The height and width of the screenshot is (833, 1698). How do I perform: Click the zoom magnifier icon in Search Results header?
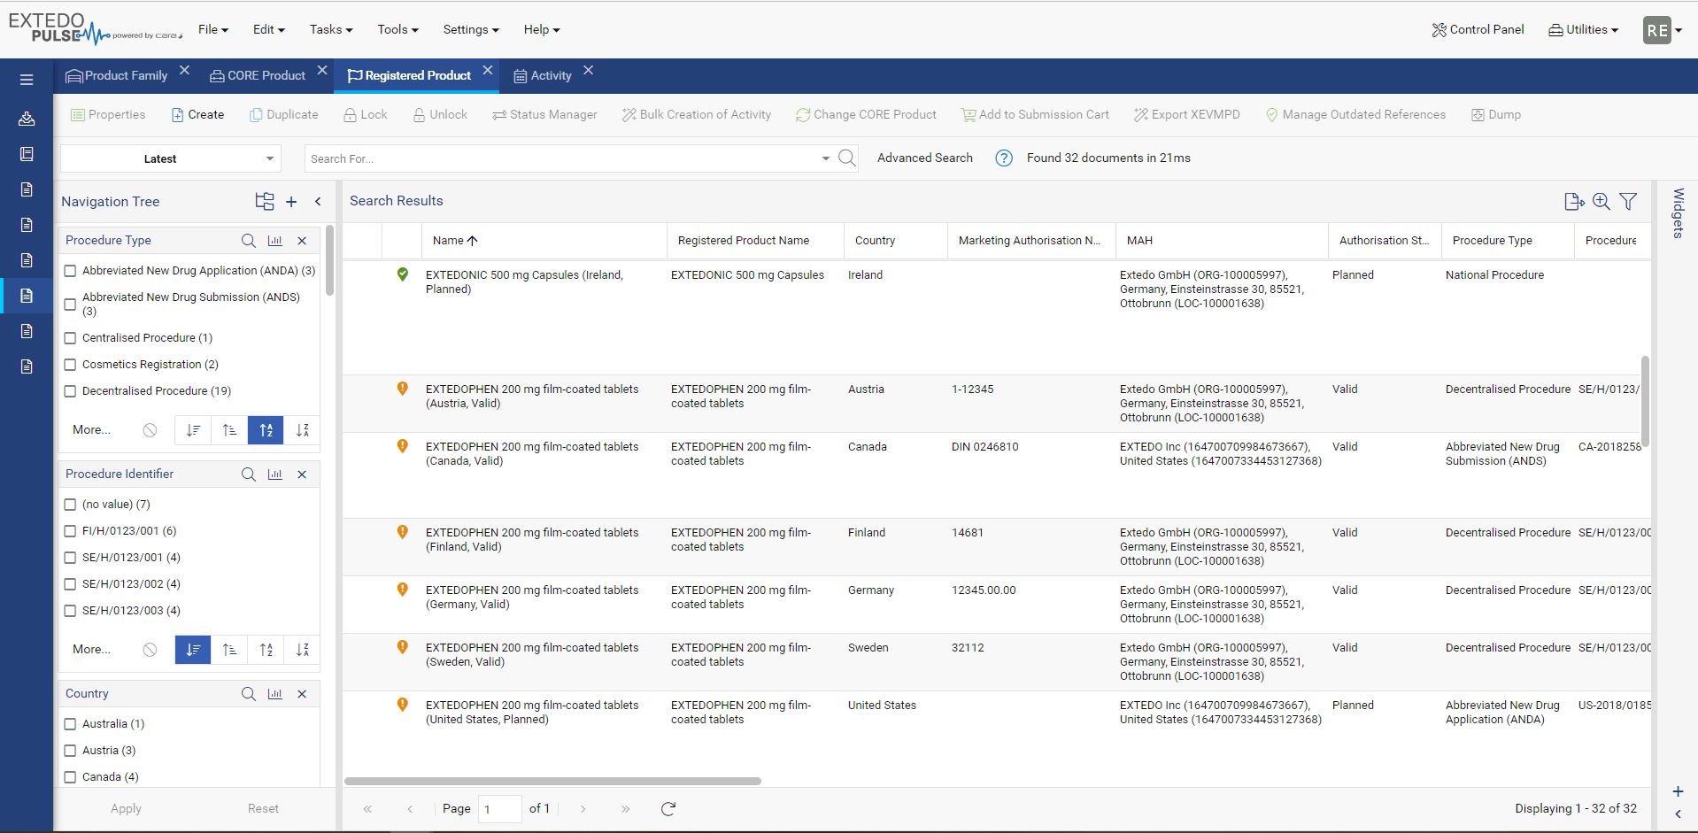point(1602,201)
